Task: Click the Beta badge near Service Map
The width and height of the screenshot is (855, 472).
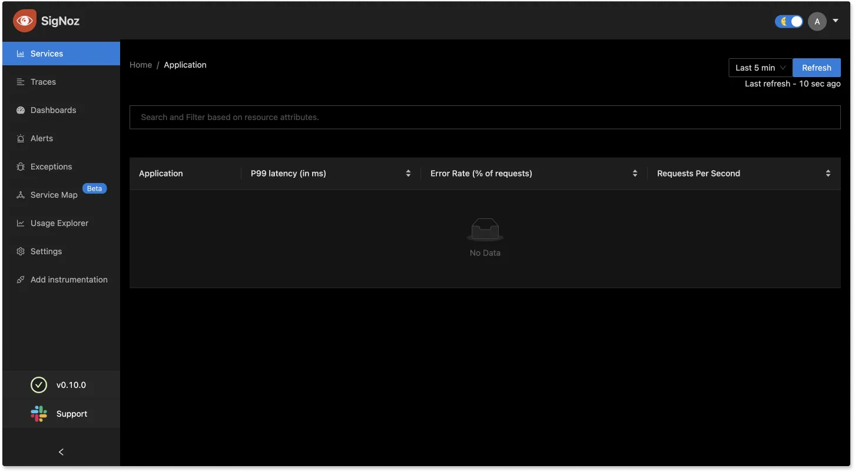Action: 94,189
